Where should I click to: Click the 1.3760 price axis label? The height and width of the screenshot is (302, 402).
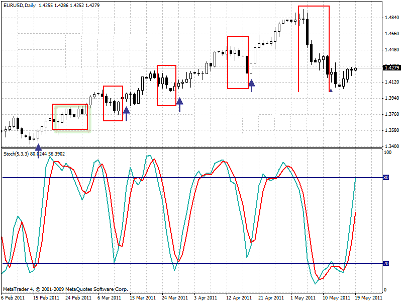[392, 114]
